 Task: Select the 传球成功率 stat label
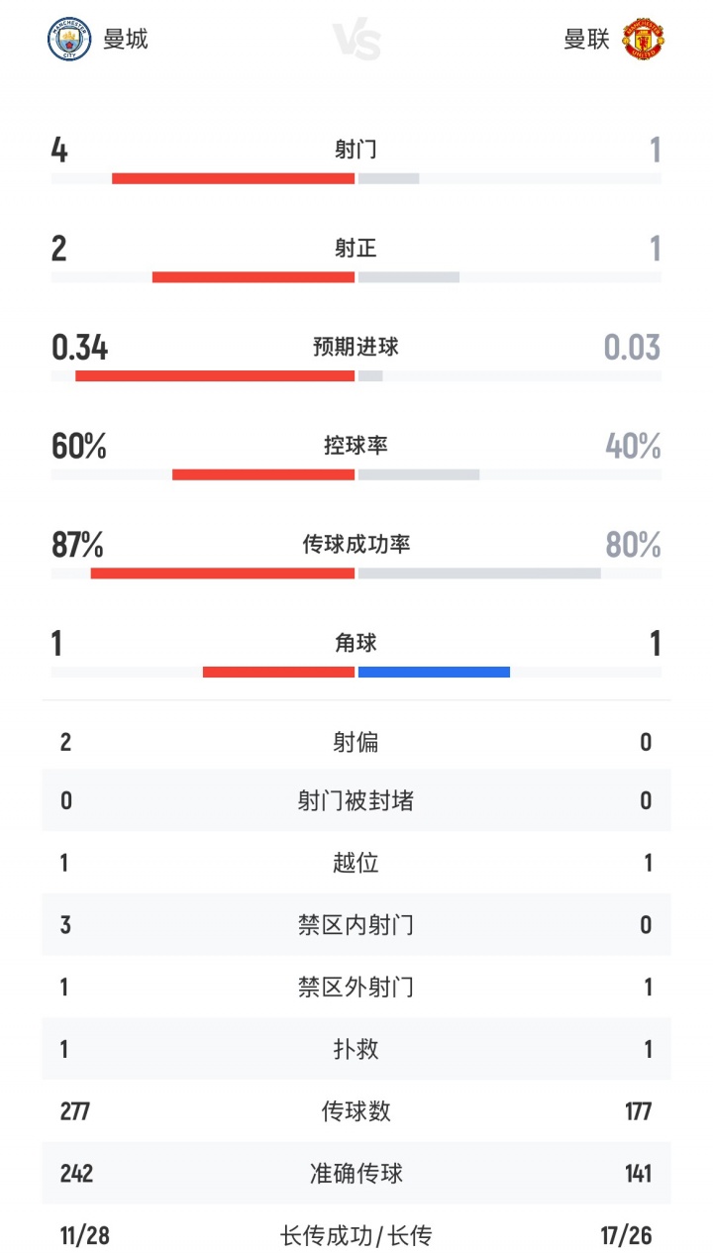(x=356, y=544)
